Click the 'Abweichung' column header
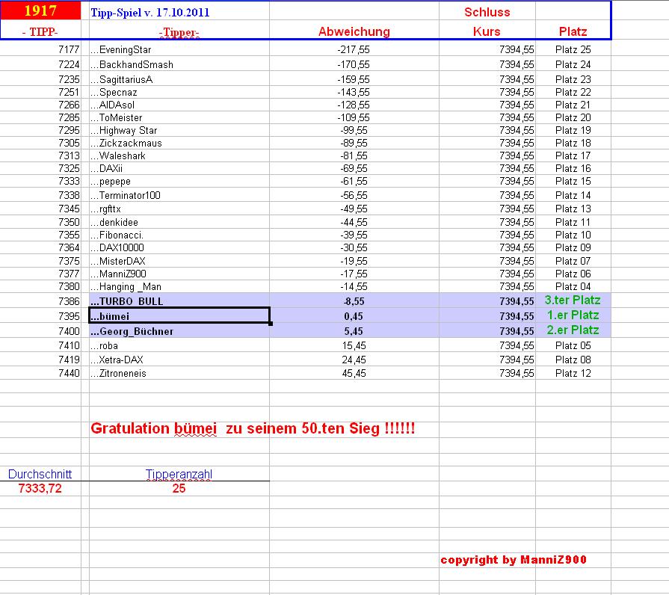 (354, 31)
